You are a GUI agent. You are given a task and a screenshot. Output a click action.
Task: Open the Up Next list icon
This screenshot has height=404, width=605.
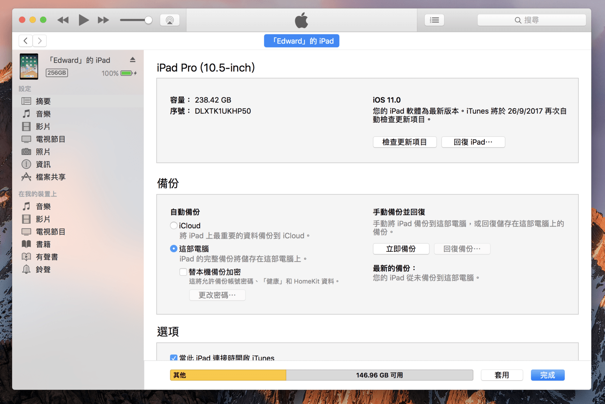(434, 20)
